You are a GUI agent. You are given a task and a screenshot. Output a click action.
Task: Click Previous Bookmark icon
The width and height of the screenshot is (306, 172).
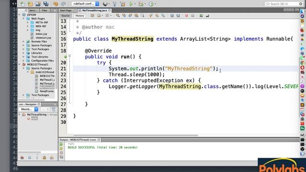(x=151, y=16)
